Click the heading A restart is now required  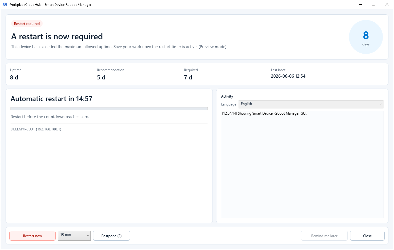(57, 37)
